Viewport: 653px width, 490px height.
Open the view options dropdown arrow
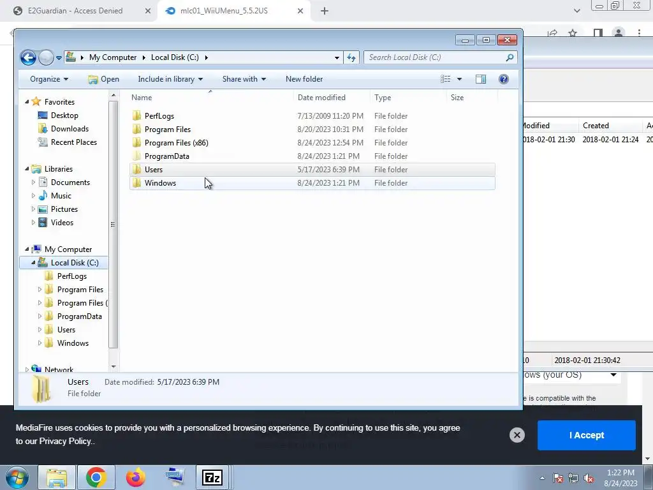[x=459, y=79]
